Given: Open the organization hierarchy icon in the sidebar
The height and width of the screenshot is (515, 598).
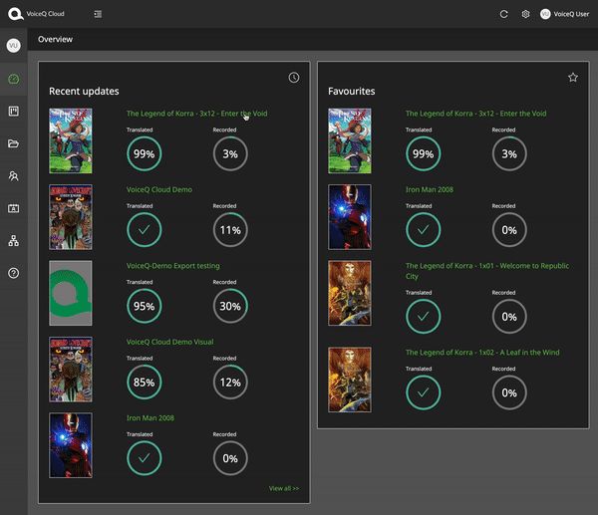Looking at the screenshot, I should coord(13,240).
